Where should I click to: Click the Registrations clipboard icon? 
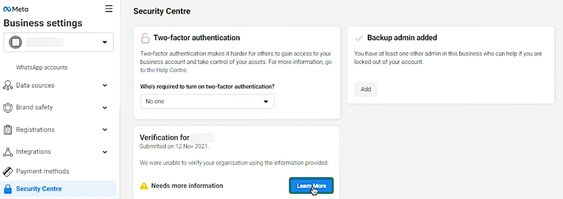[8, 130]
